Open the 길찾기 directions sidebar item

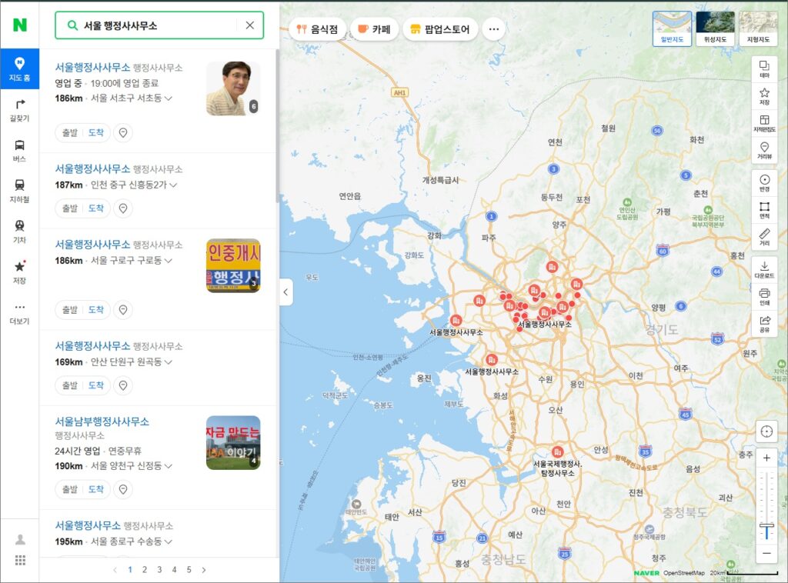coord(19,109)
